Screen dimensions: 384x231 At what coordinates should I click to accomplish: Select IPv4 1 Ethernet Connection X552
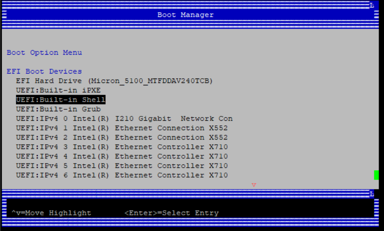point(122,128)
